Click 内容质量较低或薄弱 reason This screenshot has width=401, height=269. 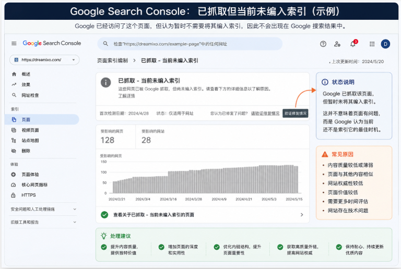pos(350,165)
